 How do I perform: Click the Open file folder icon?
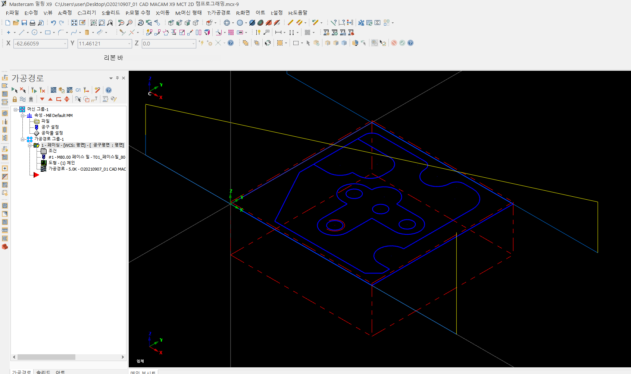coord(16,23)
